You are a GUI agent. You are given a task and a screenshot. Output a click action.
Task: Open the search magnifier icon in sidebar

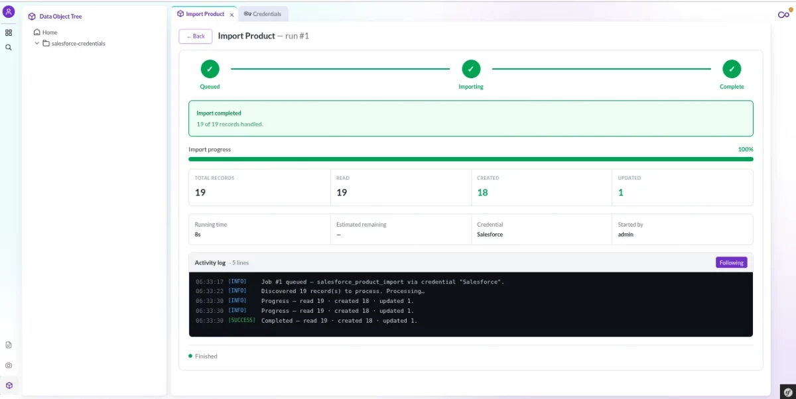pos(9,48)
